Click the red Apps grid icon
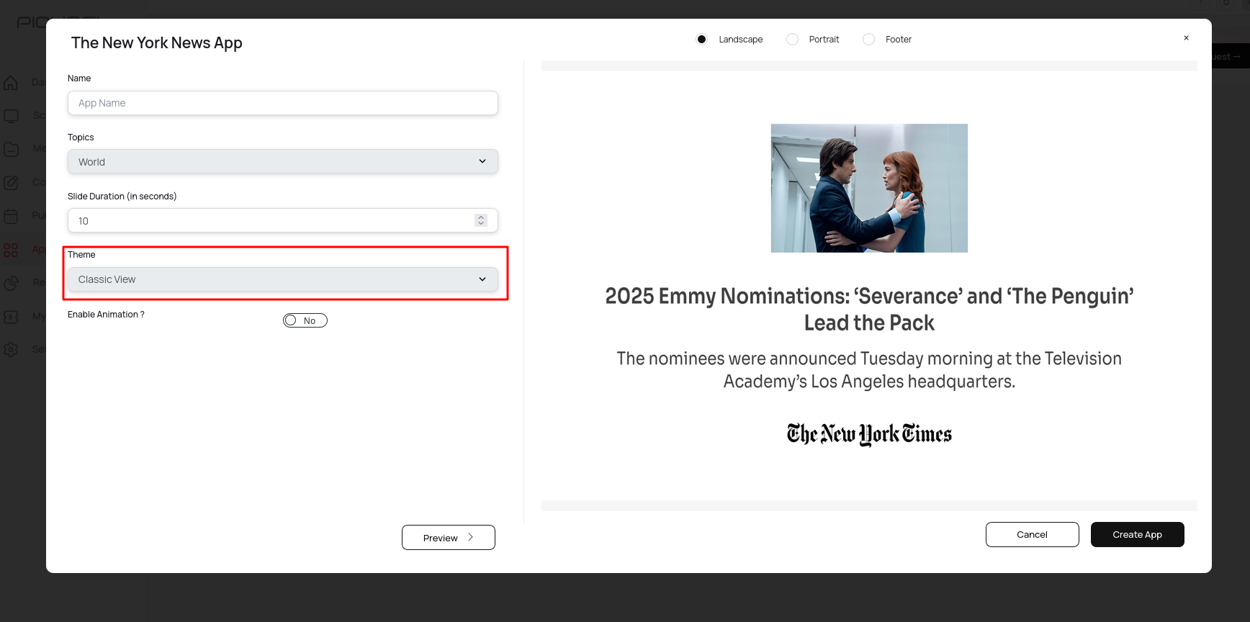Viewport: 1250px width, 622px height. pyautogui.click(x=11, y=250)
